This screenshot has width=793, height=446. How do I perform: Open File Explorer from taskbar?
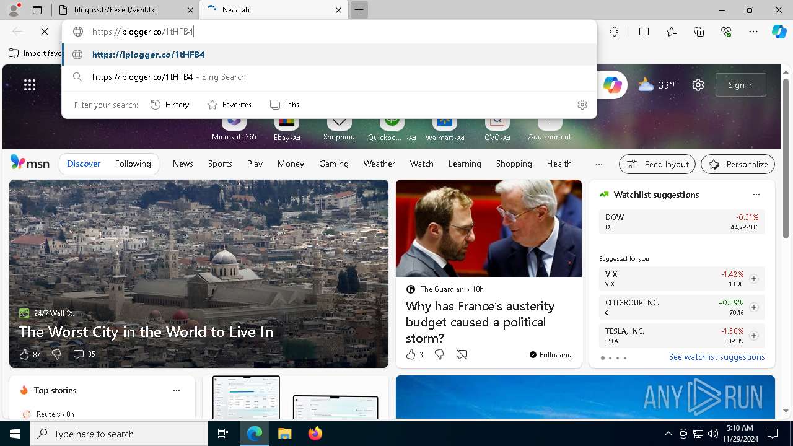[x=284, y=434]
